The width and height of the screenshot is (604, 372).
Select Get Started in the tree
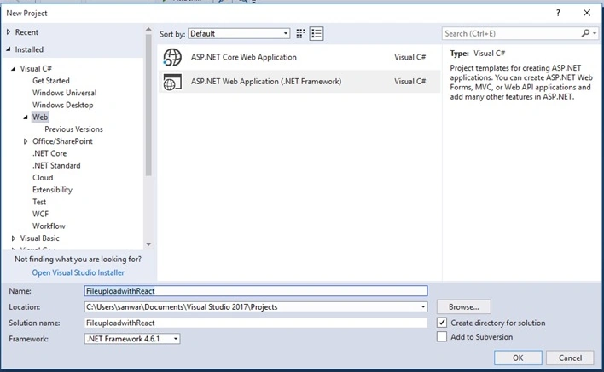point(51,81)
